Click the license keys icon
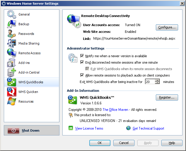This screenshot has height=151, width=186. pos(71,115)
